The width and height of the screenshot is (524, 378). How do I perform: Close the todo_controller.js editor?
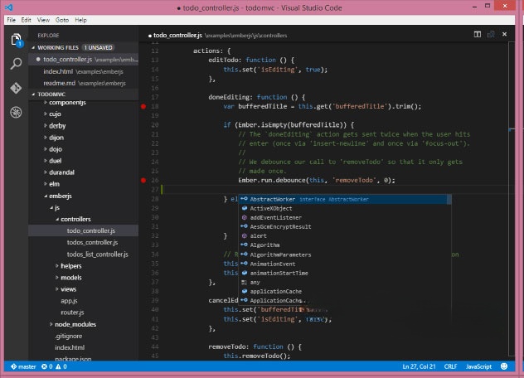pyautogui.click(x=504, y=34)
